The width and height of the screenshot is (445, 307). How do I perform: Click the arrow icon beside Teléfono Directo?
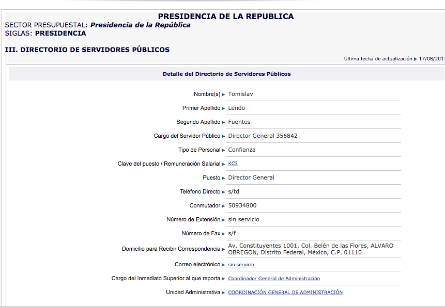223,192
